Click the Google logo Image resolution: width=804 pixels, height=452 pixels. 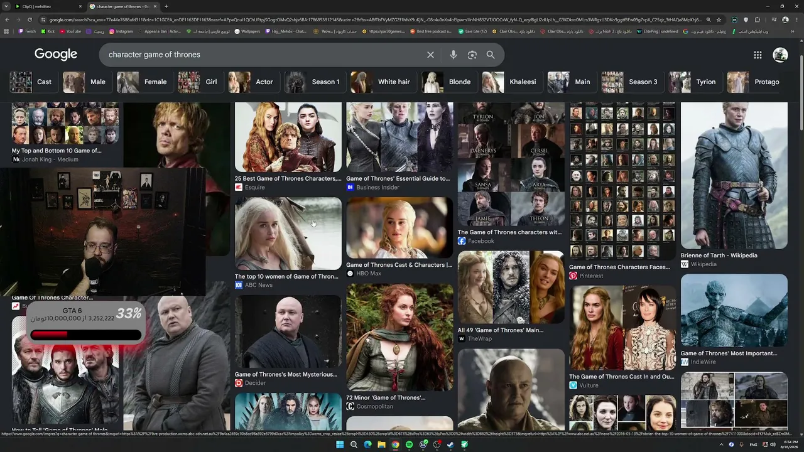tap(56, 55)
